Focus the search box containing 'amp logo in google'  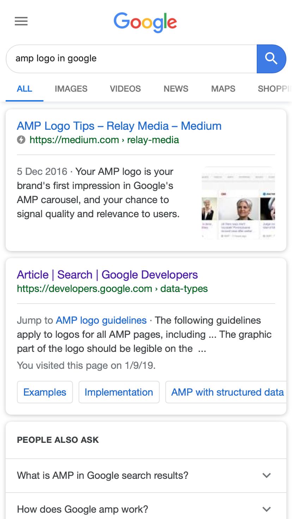pos(131,59)
